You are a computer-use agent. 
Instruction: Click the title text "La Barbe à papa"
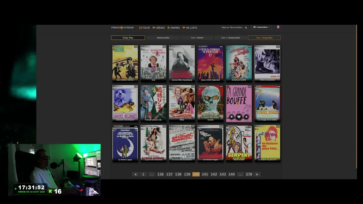(x=125, y=160)
